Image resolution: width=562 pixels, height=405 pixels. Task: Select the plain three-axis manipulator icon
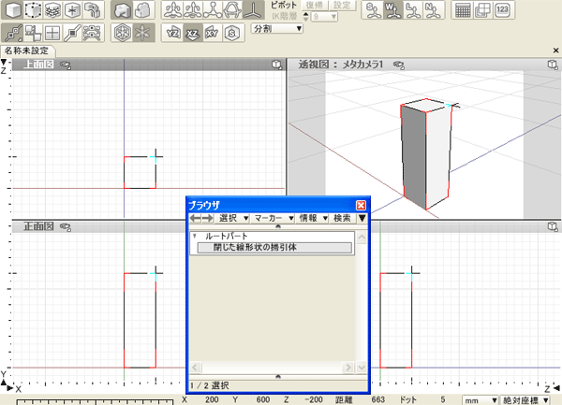click(x=253, y=9)
